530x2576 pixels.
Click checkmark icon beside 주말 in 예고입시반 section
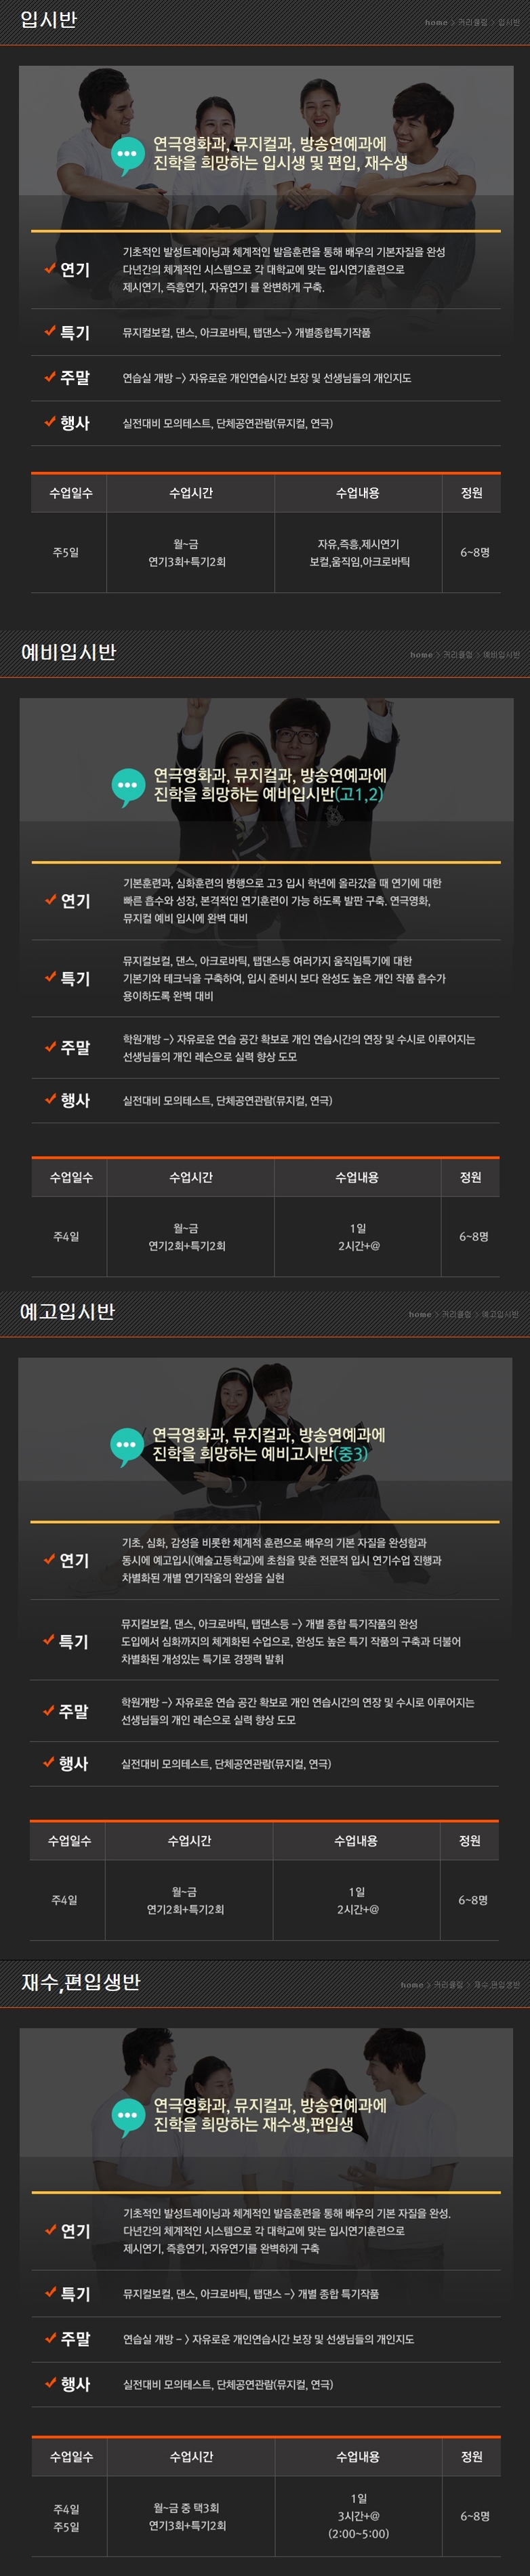[x=49, y=1709]
